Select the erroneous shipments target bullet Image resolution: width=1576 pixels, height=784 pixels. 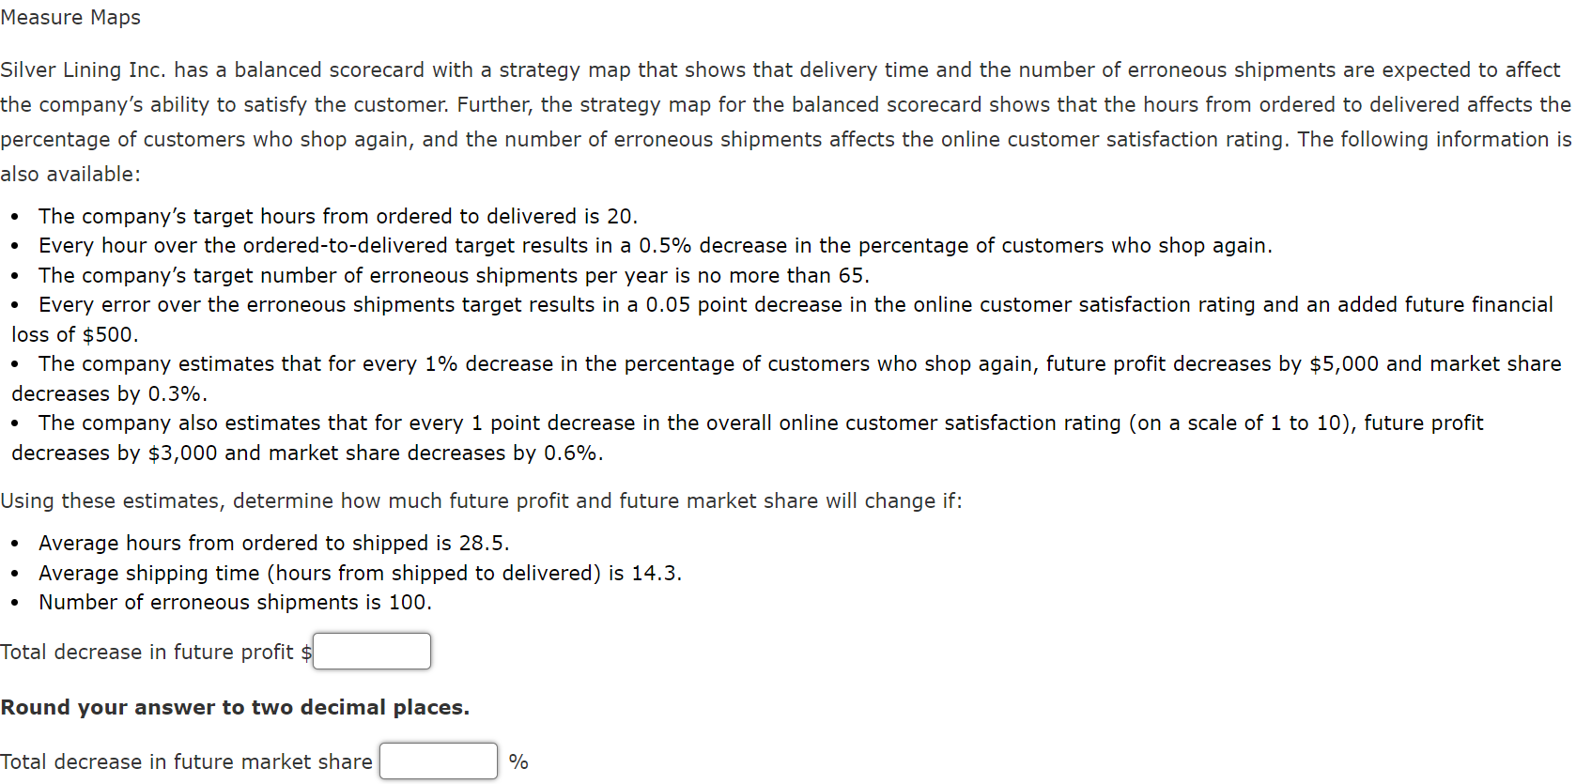click(454, 275)
